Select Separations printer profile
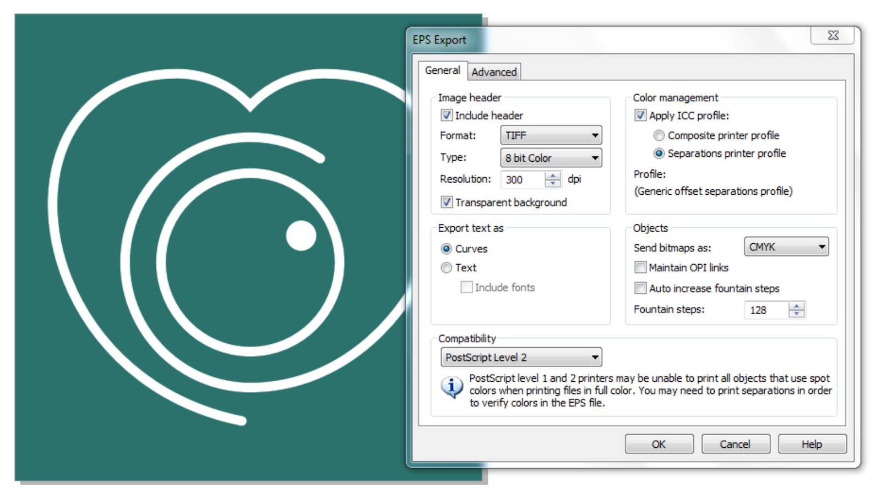Viewport: 881px width, 499px height. [x=659, y=153]
